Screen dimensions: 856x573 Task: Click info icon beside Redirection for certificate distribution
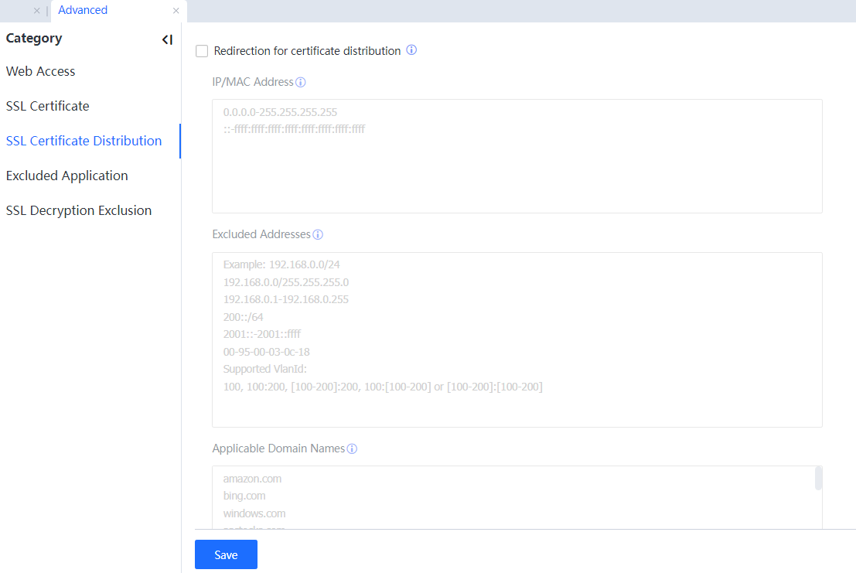pyautogui.click(x=411, y=50)
